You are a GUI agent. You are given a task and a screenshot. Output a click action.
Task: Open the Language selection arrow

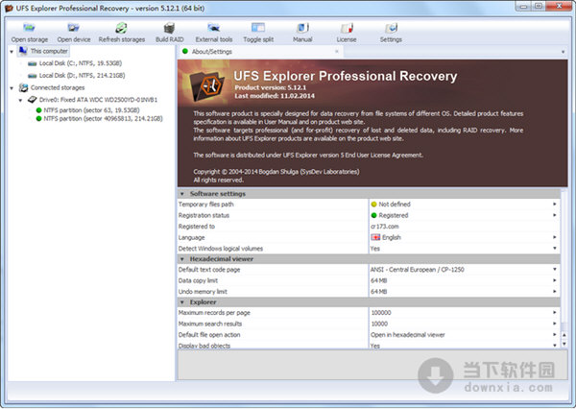[x=555, y=237]
